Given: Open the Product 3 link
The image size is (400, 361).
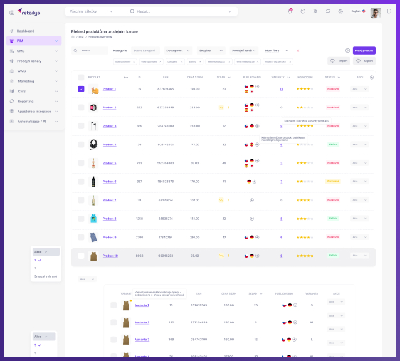Looking at the screenshot, I should (x=109, y=126).
